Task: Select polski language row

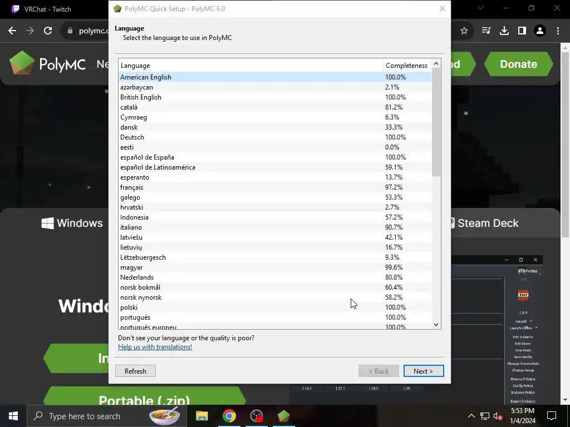Action: (x=275, y=307)
